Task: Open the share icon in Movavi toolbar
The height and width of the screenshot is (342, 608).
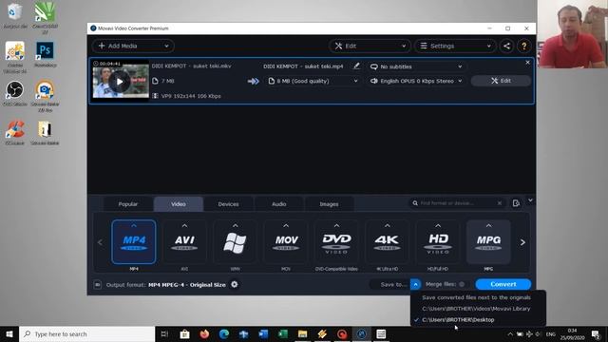Action: tap(506, 46)
